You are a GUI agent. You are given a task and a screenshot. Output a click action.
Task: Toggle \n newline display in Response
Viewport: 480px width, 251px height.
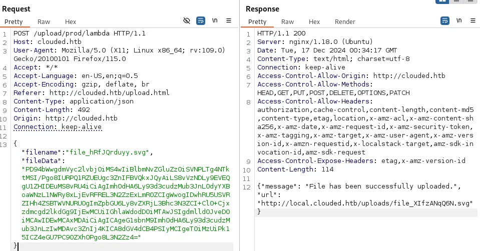458,21
